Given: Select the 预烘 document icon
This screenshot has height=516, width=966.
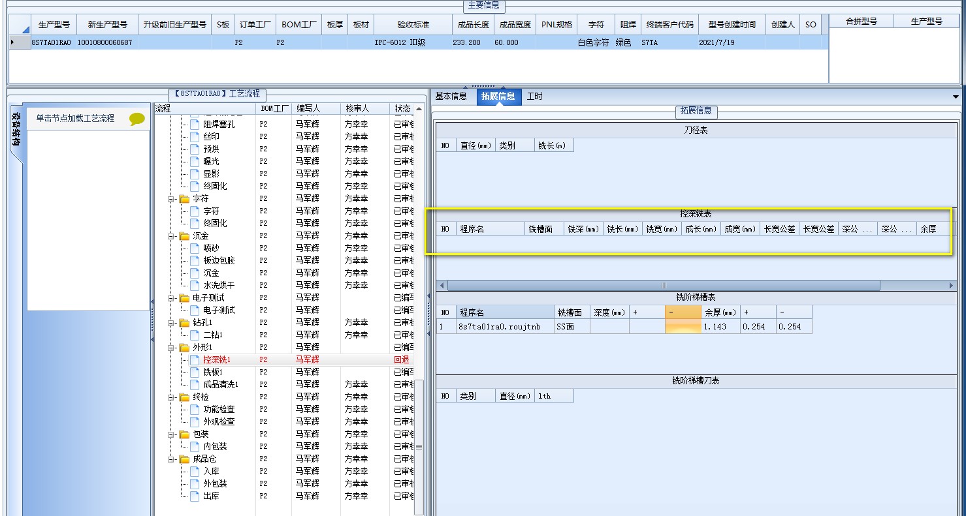Looking at the screenshot, I should (195, 149).
